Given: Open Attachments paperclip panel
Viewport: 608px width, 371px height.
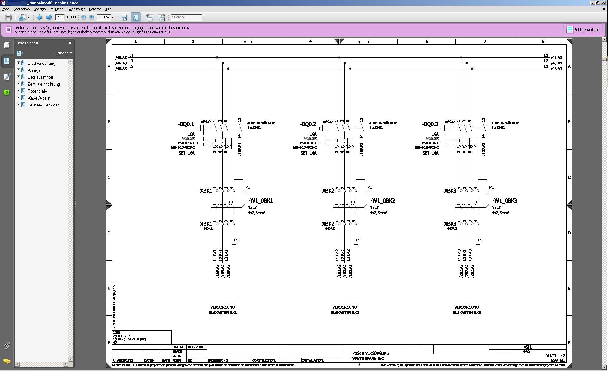Looking at the screenshot, I should [7, 345].
